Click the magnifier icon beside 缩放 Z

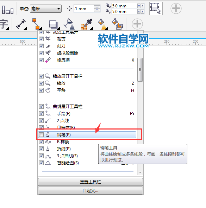coord(48,83)
